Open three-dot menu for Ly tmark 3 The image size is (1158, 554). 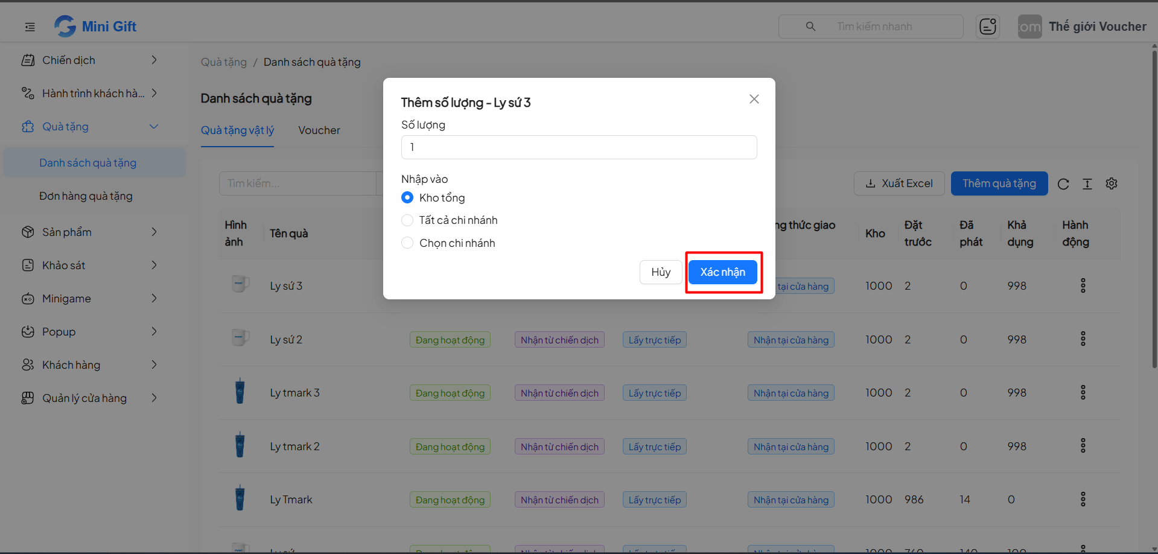tap(1083, 392)
